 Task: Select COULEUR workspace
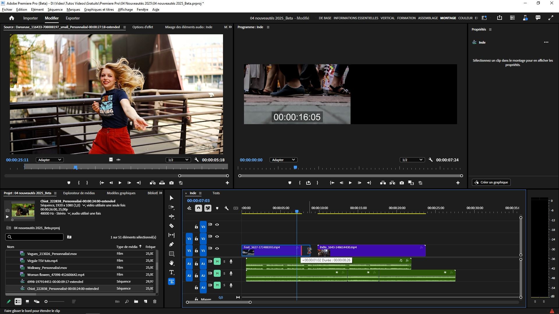pos(465,18)
